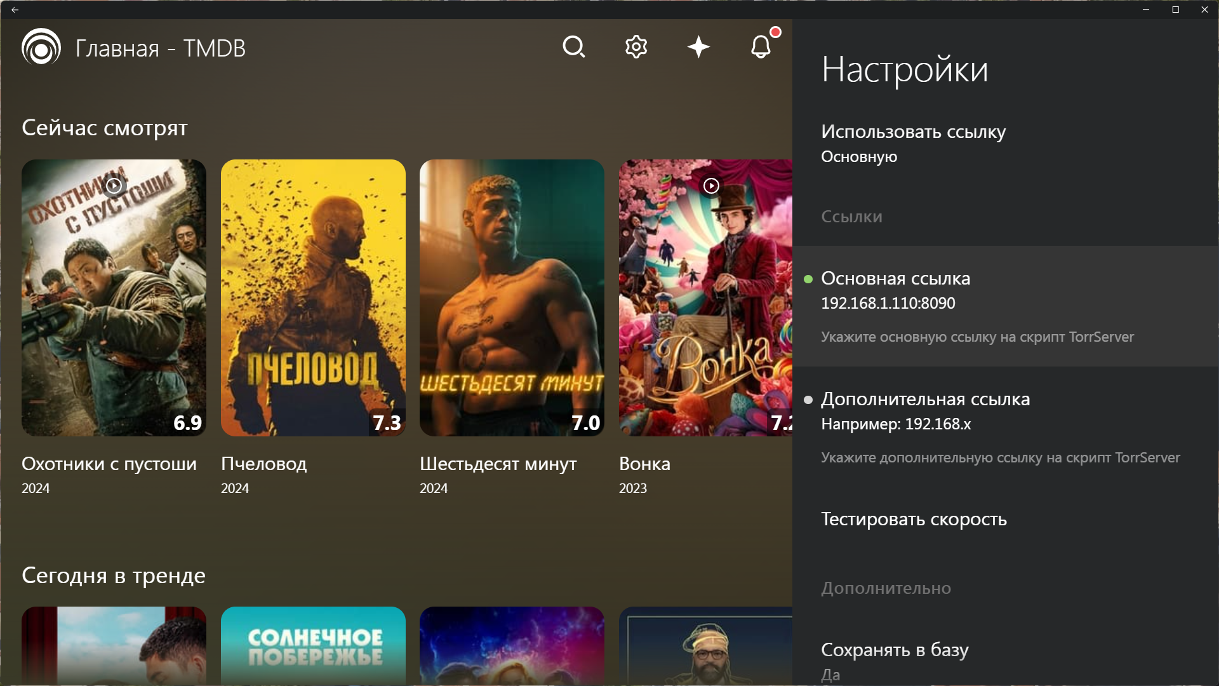
Task: Click play badge on Охотники с пустоши poster
Action: (x=114, y=185)
